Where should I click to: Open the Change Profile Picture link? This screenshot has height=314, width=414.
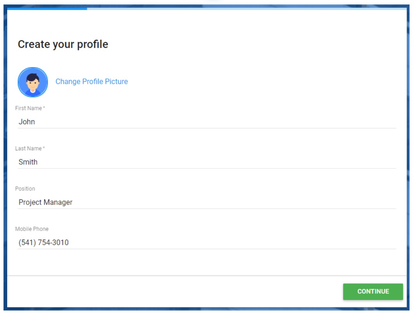92,81
